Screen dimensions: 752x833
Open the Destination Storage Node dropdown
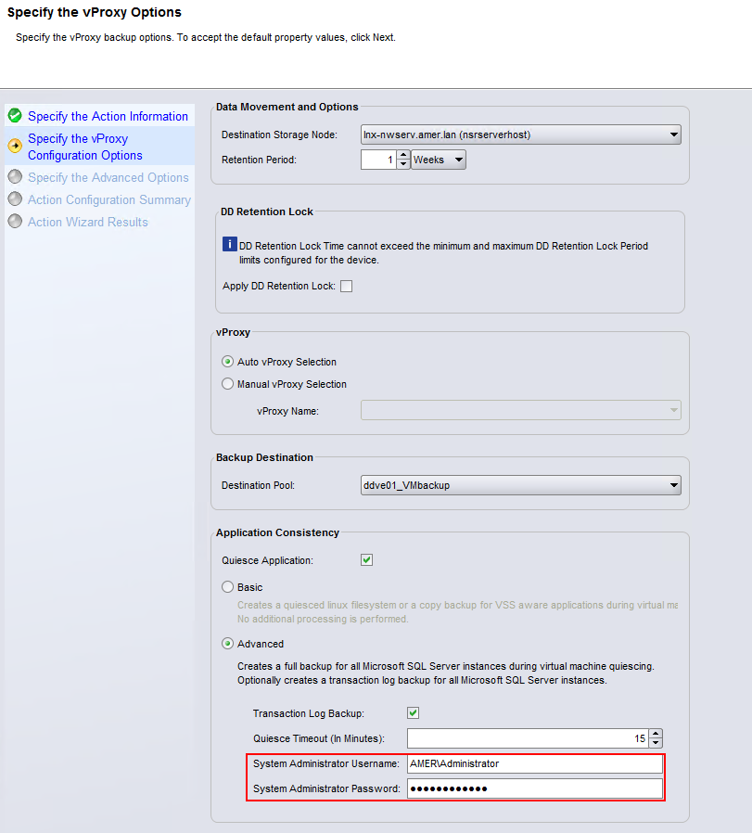pyautogui.click(x=674, y=134)
